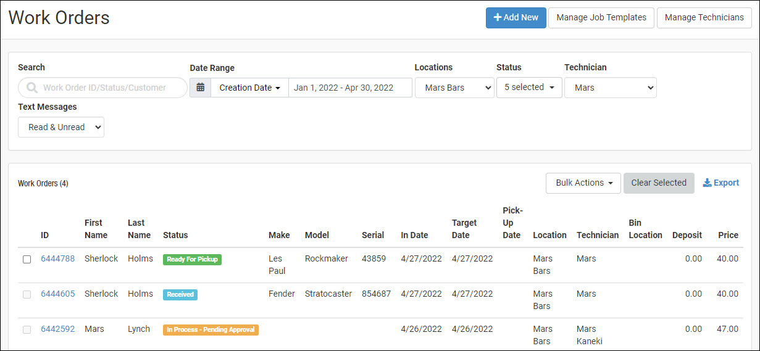Viewport: 760px width, 351px height.
Task: Open the Technician dropdown set to Mars
Action: point(610,88)
